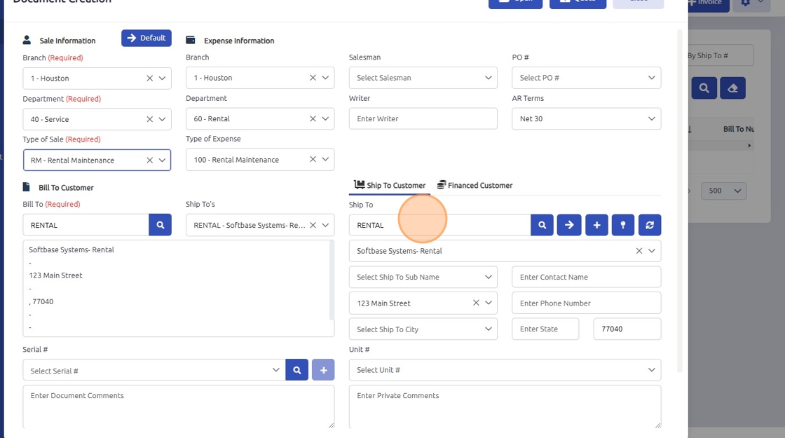Viewport: 785px width, 438px height.
Task: Add new Ship To with plus icon
Action: [596, 225]
